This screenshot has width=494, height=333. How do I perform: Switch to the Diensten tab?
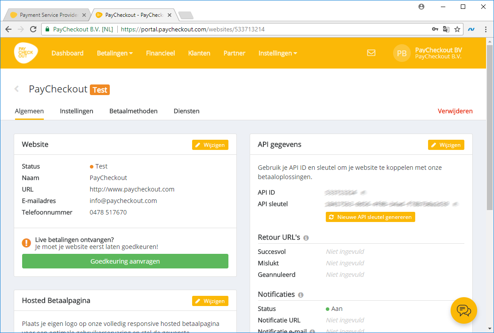click(186, 111)
